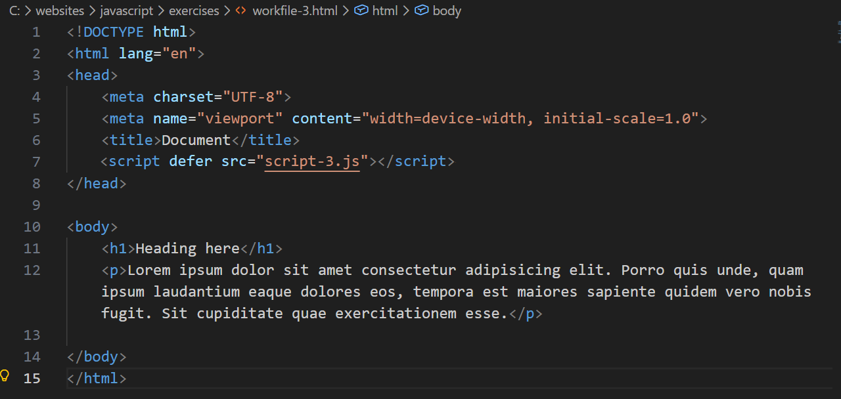This screenshot has width=841, height=399.
Task: Open the javascript folder breadcrumb
Action: (x=126, y=10)
